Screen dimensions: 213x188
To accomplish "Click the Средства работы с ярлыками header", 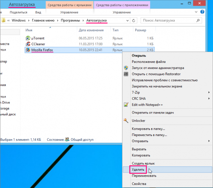I will point(70,5).
